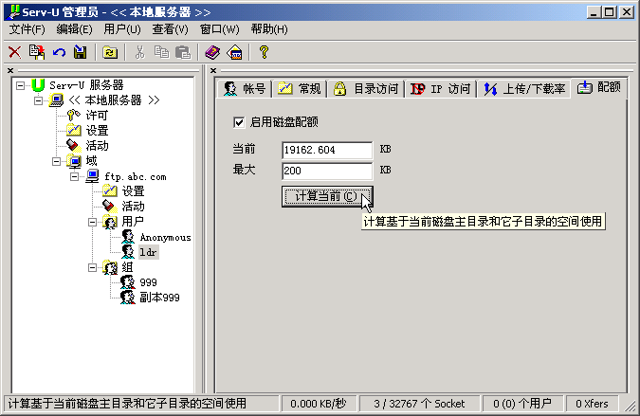Click the copy-user toolbar icon beside delete
The image size is (640, 416).
37,52
